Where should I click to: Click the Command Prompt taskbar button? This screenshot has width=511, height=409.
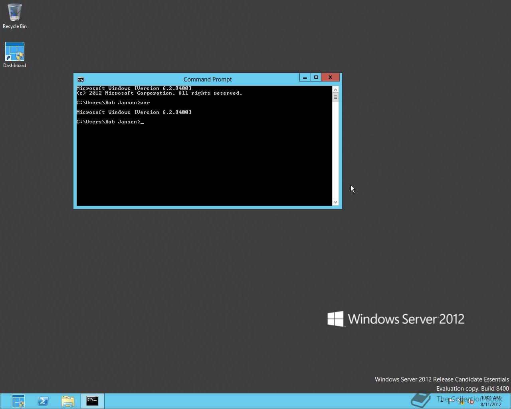click(93, 401)
